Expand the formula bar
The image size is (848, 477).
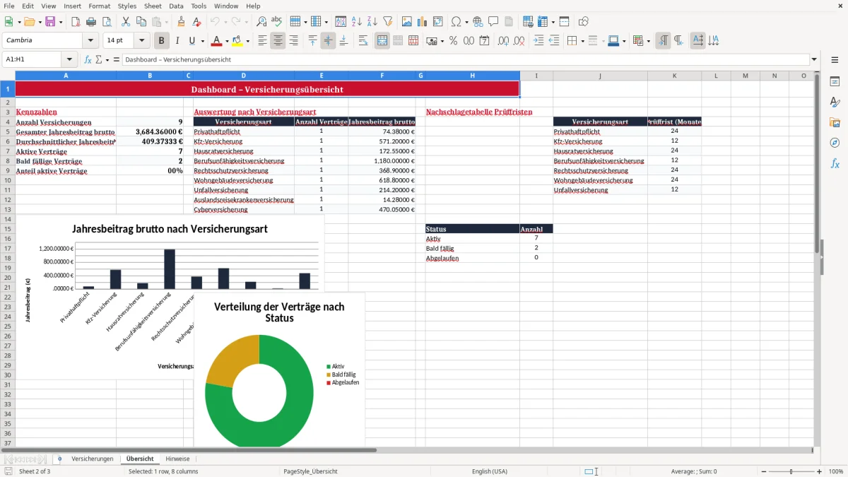815,59
